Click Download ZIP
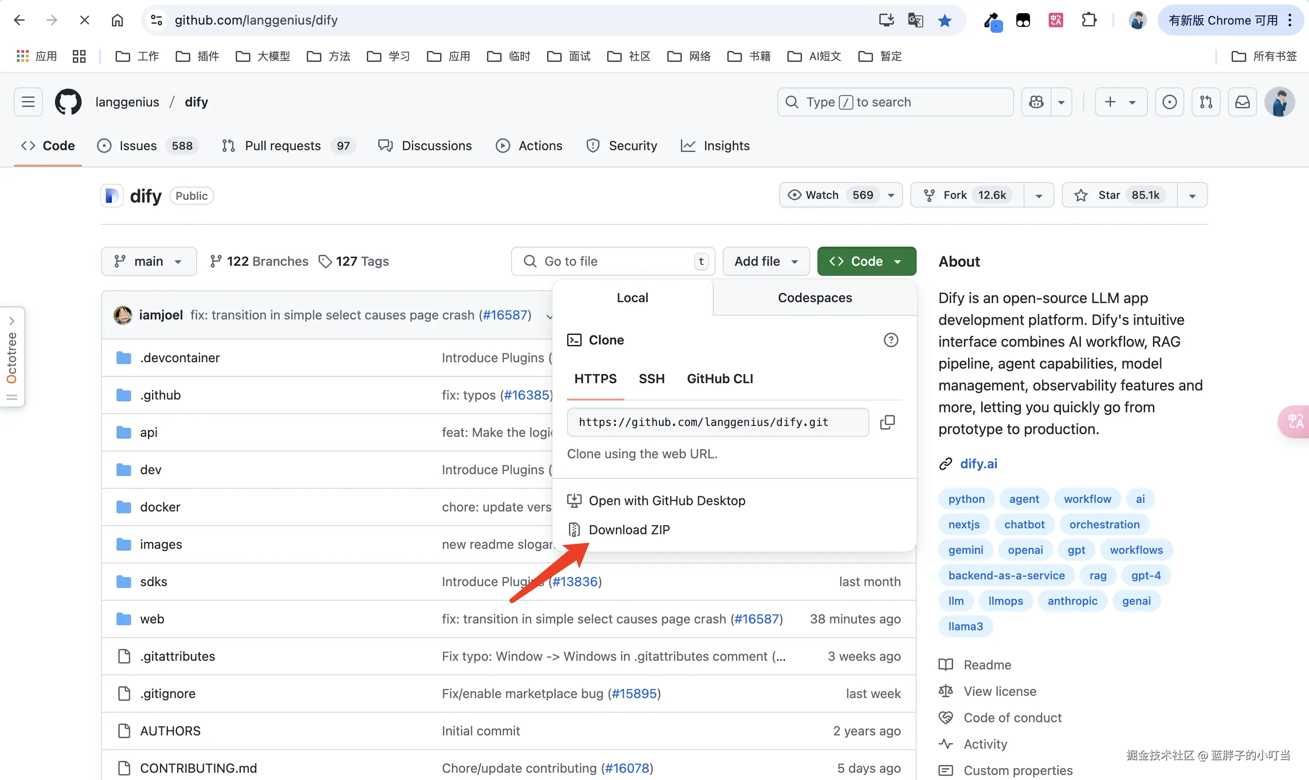 [629, 530]
